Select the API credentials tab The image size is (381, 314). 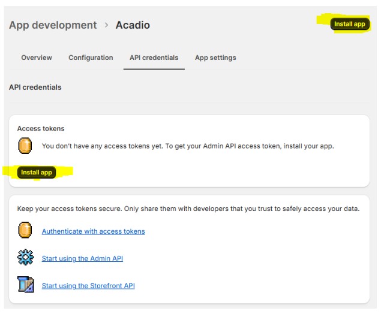pyautogui.click(x=154, y=58)
